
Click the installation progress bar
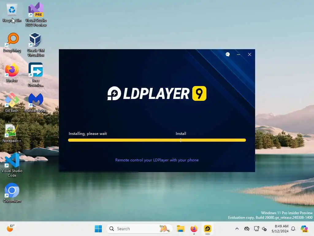click(157, 140)
